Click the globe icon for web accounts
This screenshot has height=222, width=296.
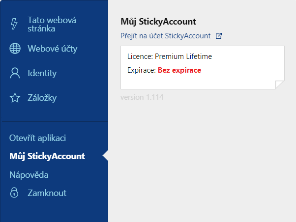[x=15, y=49]
